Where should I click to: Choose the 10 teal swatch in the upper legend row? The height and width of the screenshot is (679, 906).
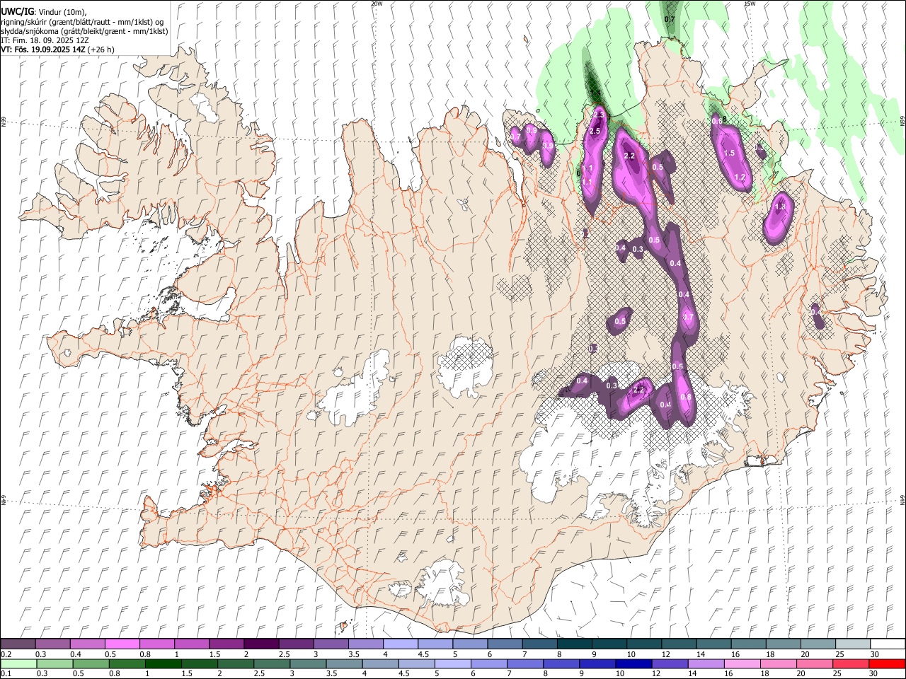[x=643, y=644]
